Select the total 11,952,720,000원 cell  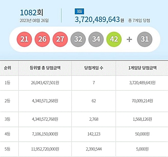pyautogui.click(x=45, y=149)
